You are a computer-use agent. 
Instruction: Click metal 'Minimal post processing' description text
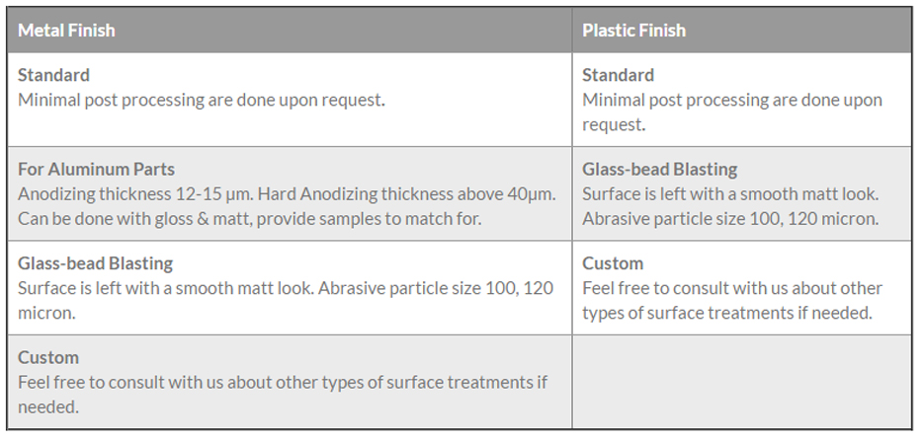click(201, 100)
